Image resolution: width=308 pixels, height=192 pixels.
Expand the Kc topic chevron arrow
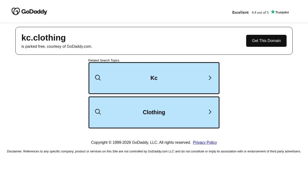(x=210, y=78)
